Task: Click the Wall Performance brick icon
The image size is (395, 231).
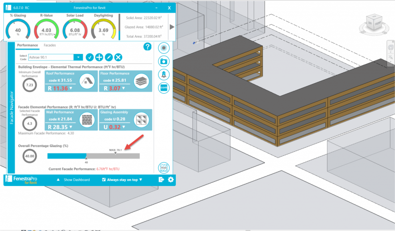Action: pos(87,120)
